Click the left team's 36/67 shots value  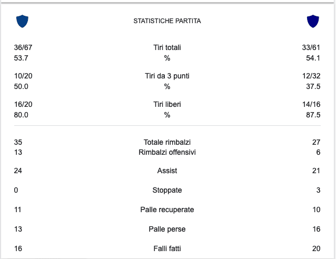(x=23, y=47)
